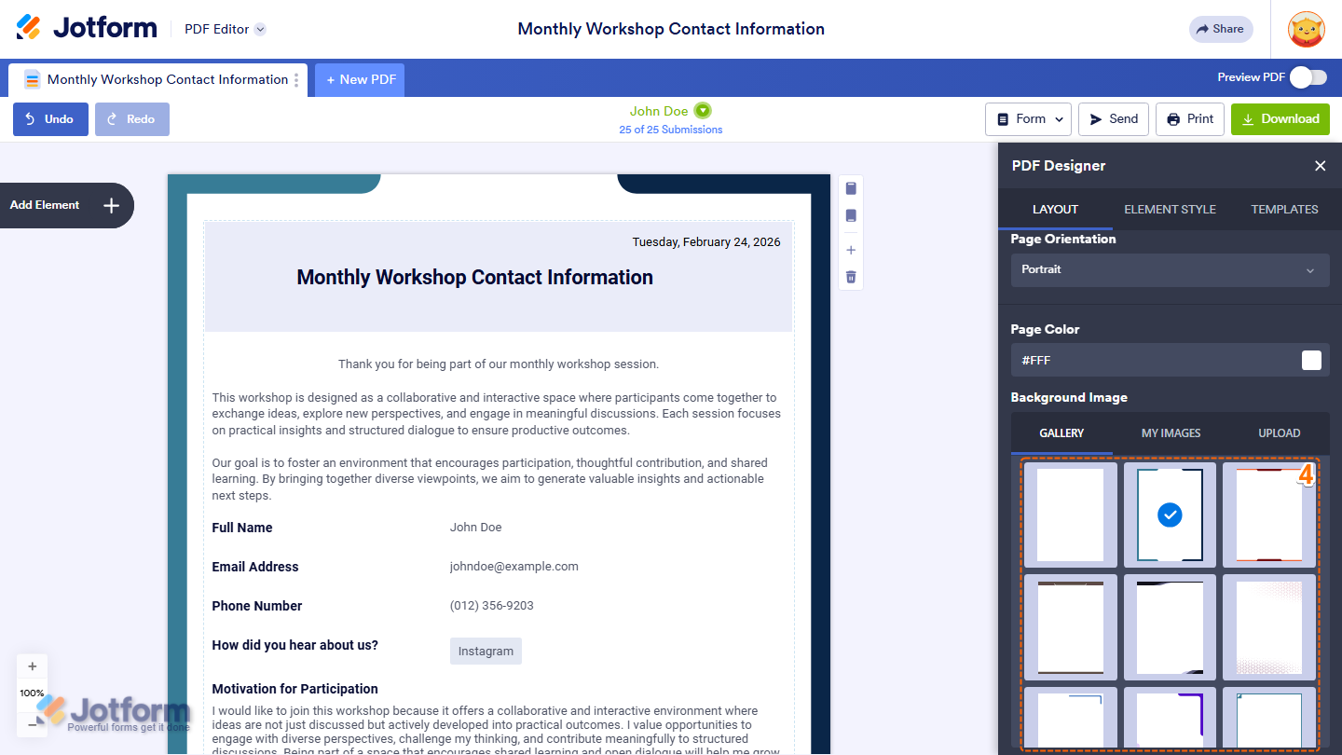Click the white Page Color swatch
The height and width of the screenshot is (755, 1342).
[x=1311, y=361]
